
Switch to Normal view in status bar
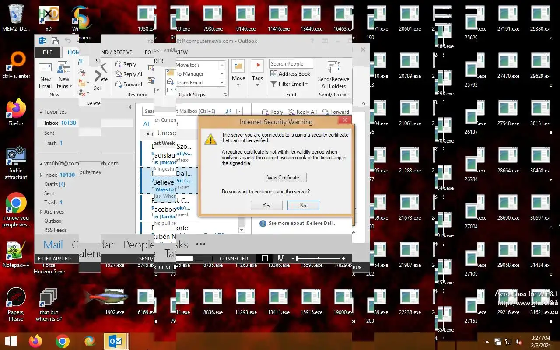pyautogui.click(x=265, y=259)
